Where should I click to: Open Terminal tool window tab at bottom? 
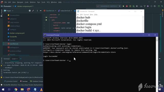[x=24, y=81]
